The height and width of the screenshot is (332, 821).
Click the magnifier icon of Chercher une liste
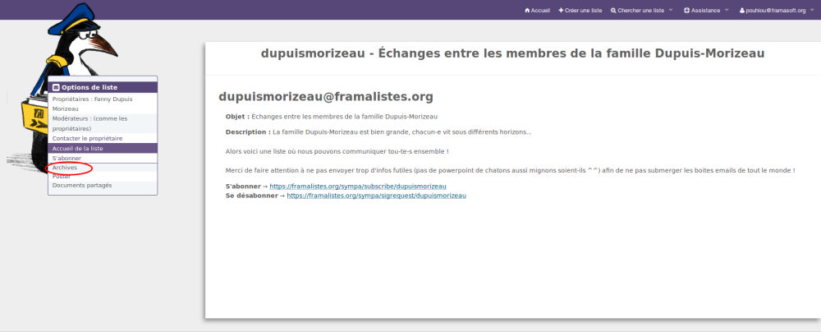coord(613,11)
